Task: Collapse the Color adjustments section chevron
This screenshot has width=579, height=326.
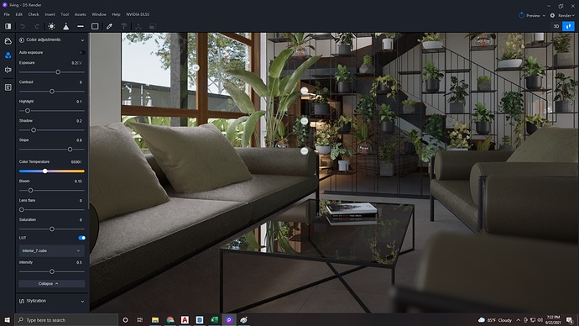Action: tap(82, 40)
